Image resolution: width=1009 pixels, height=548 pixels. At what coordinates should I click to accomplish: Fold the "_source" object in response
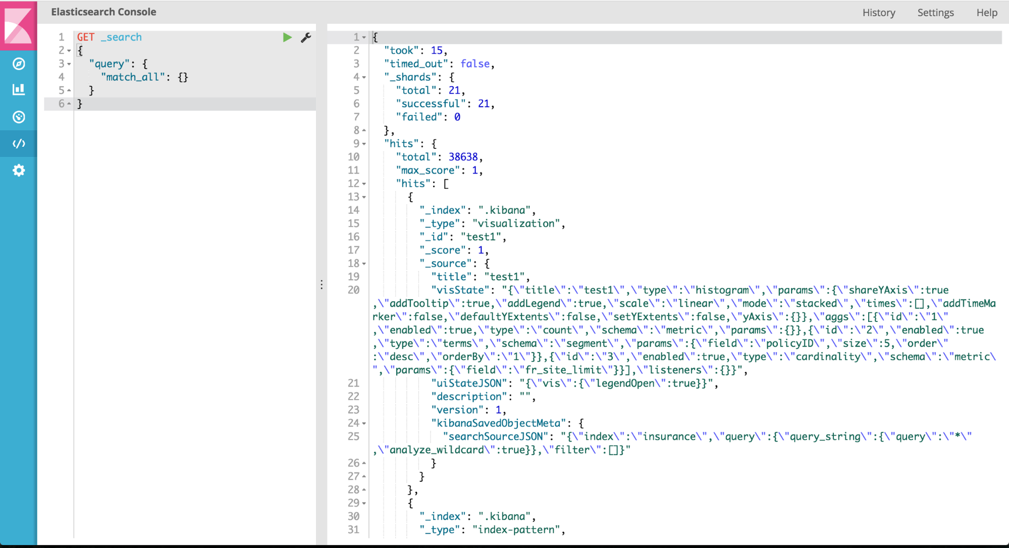364,263
